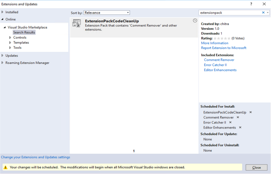Remove Error Catcher II from scheduled installs
The height and width of the screenshot is (174, 271).
(230, 122)
